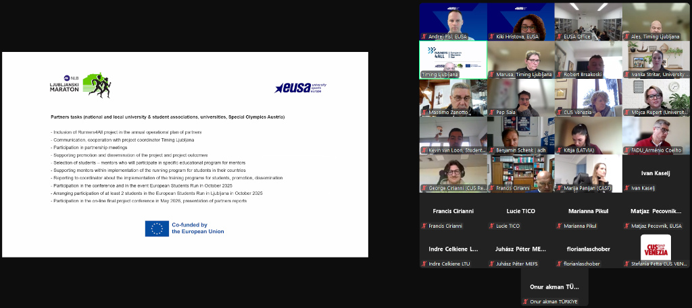Select FADU_Arménio Coelho's video tile
692x308 pixels.
[656, 135]
